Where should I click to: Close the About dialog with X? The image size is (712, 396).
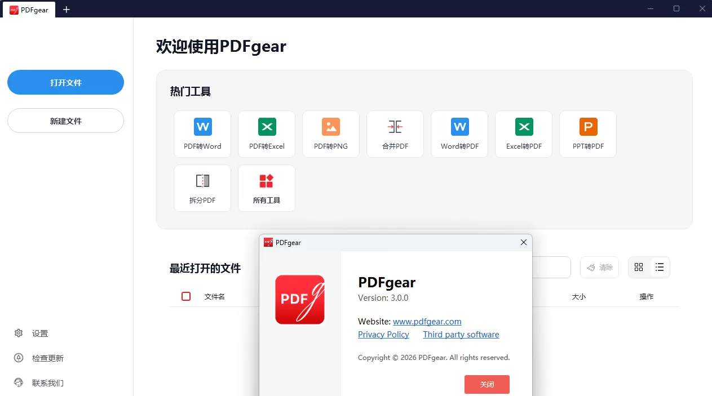524,242
